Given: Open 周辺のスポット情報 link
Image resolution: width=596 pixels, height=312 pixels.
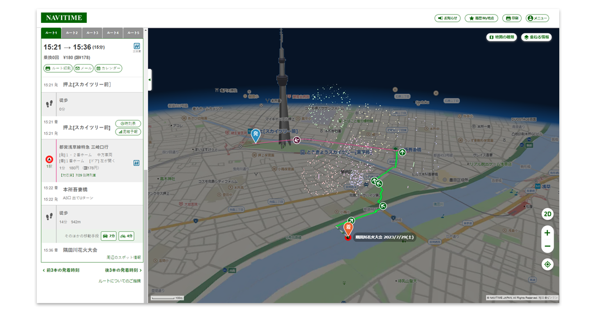Looking at the screenshot, I should [x=124, y=257].
